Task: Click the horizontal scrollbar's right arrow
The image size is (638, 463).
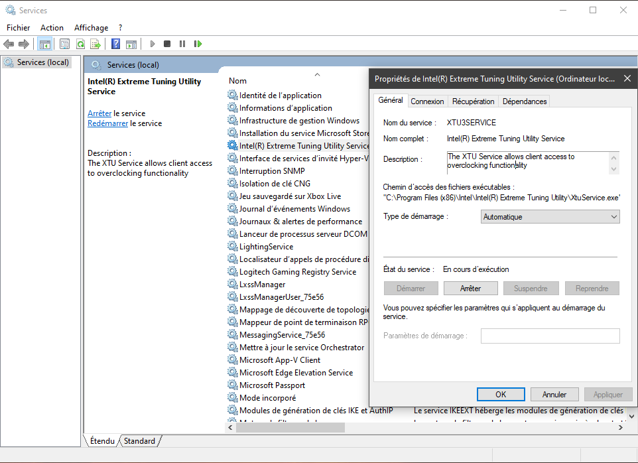Action: [x=621, y=427]
